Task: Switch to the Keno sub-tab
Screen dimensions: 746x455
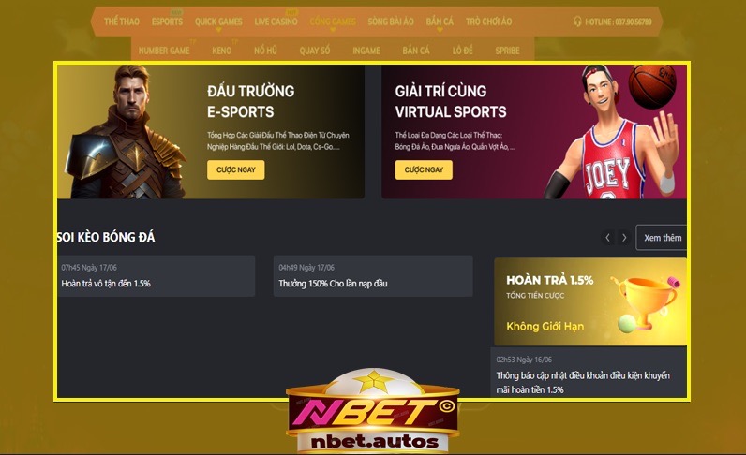Action: point(222,51)
